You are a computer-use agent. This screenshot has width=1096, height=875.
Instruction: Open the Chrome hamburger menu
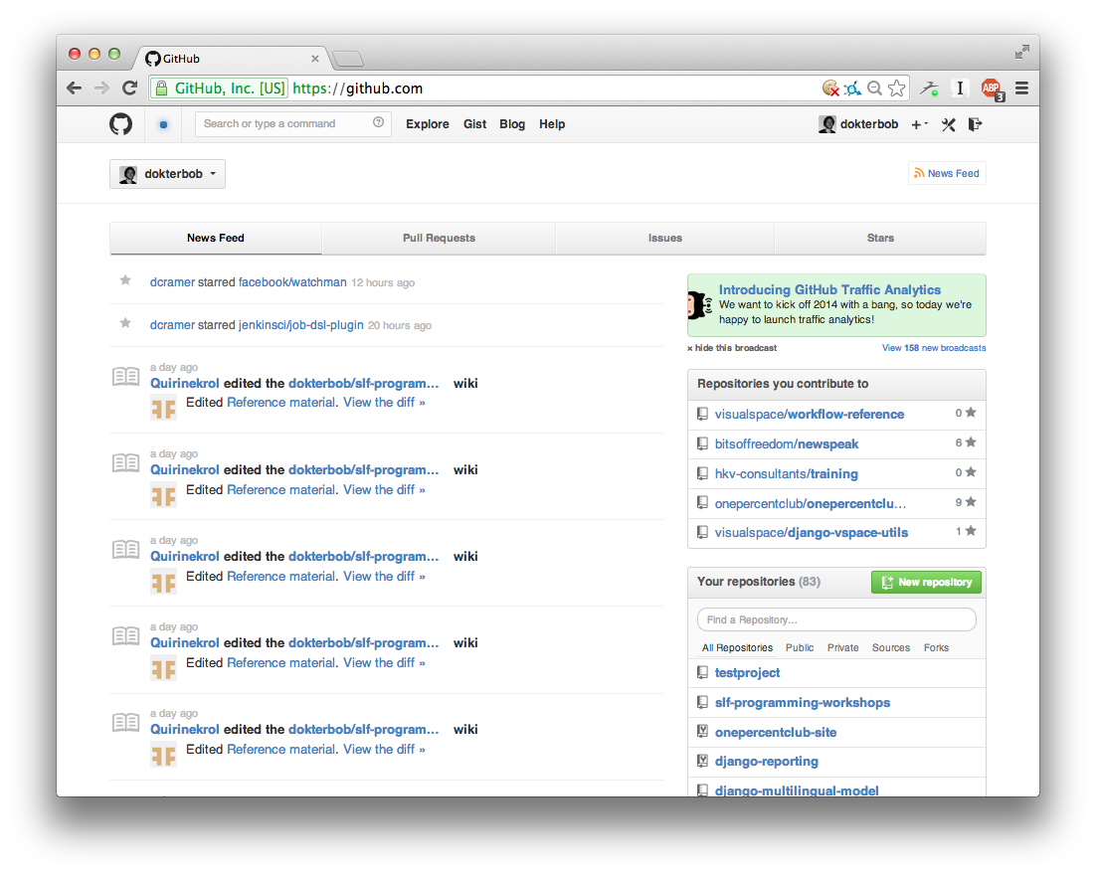1021,88
